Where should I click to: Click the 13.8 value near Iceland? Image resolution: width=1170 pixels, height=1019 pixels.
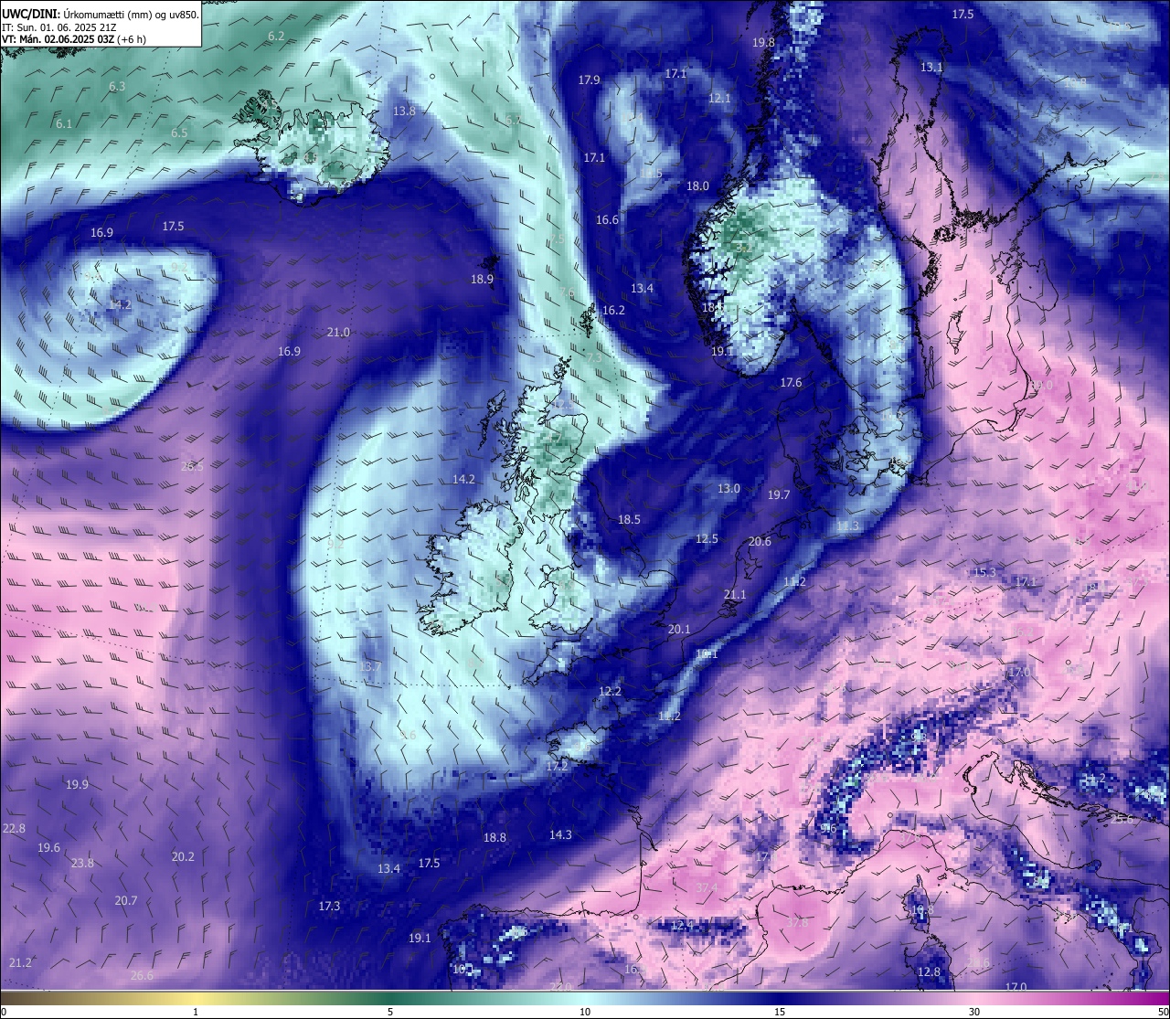(x=404, y=111)
